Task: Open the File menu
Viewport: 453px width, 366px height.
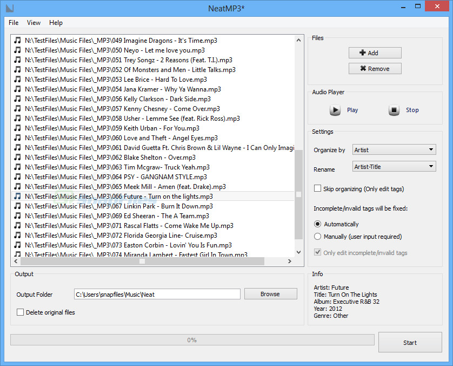Action: (14, 23)
